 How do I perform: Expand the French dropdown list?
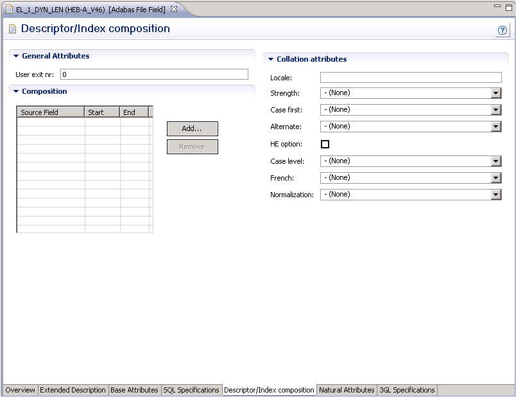pyautogui.click(x=495, y=178)
